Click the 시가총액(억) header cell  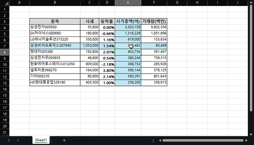[128, 21]
